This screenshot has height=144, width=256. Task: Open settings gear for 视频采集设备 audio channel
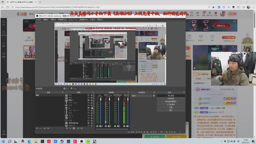pyautogui.click(x=115, y=126)
